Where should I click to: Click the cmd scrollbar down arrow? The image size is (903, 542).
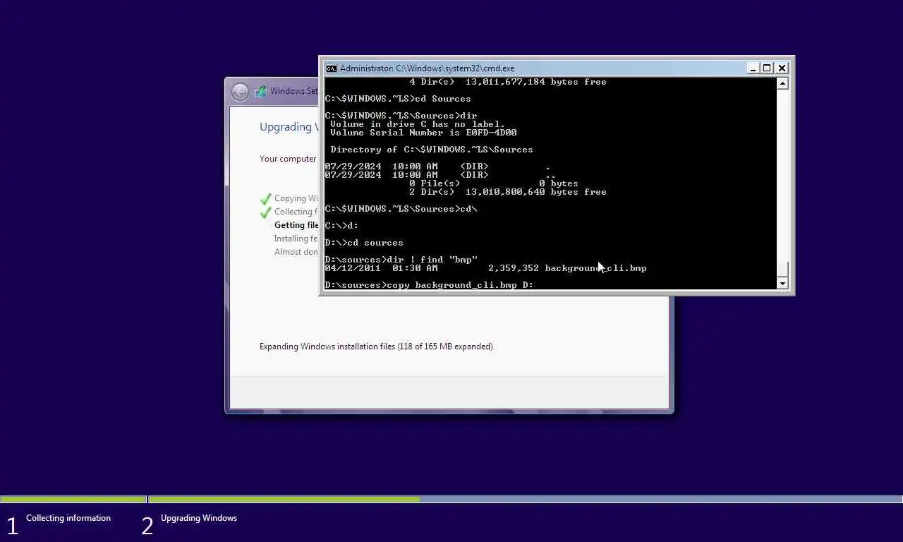pos(782,283)
